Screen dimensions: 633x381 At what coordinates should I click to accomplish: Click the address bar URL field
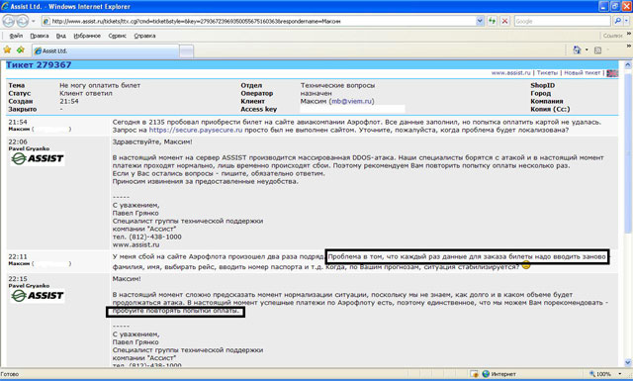click(x=258, y=21)
